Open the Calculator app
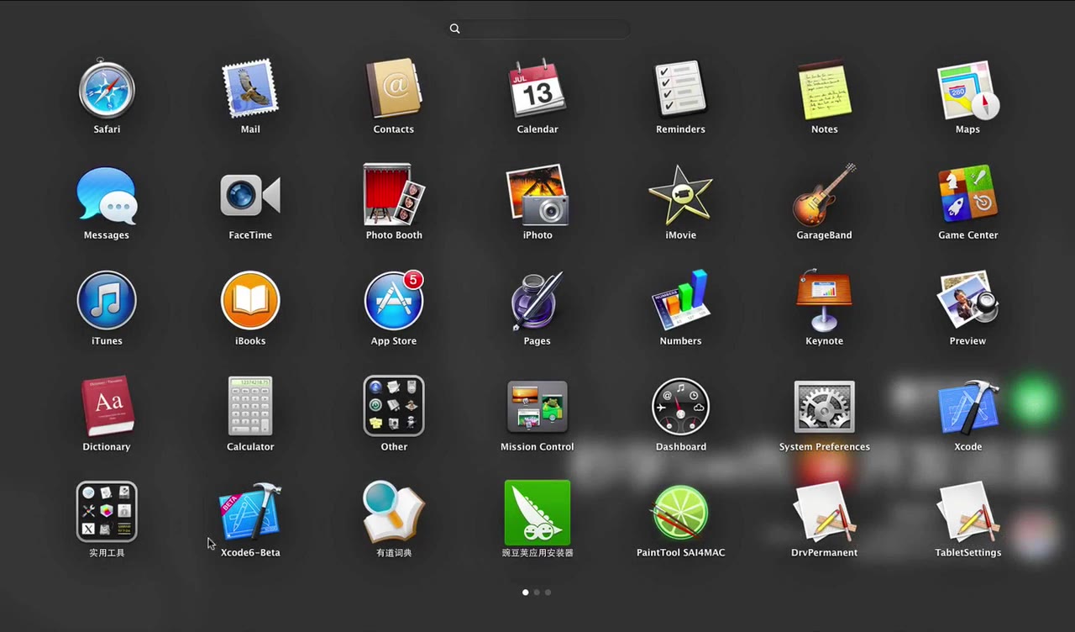This screenshot has height=632, width=1075. point(250,406)
